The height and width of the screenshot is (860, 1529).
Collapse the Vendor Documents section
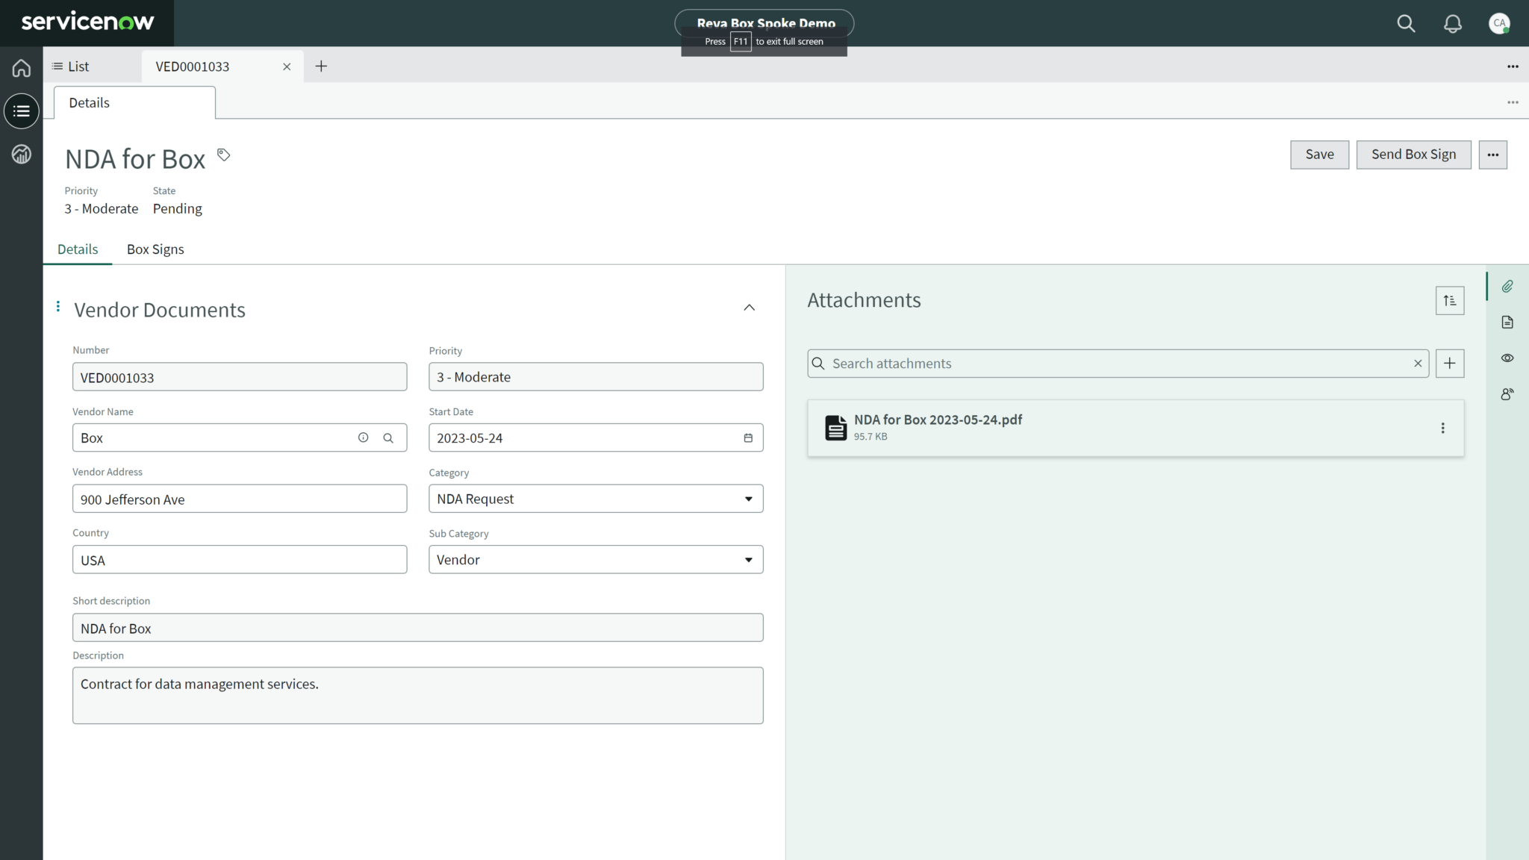[749, 308]
